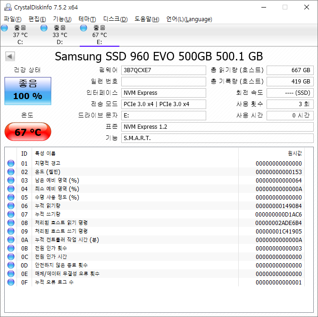
Task: Click the blue status dot for ID 0E
Action: click(11, 274)
